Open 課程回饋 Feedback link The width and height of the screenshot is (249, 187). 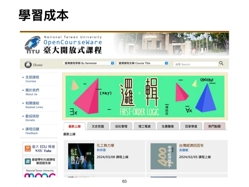pos(32,131)
